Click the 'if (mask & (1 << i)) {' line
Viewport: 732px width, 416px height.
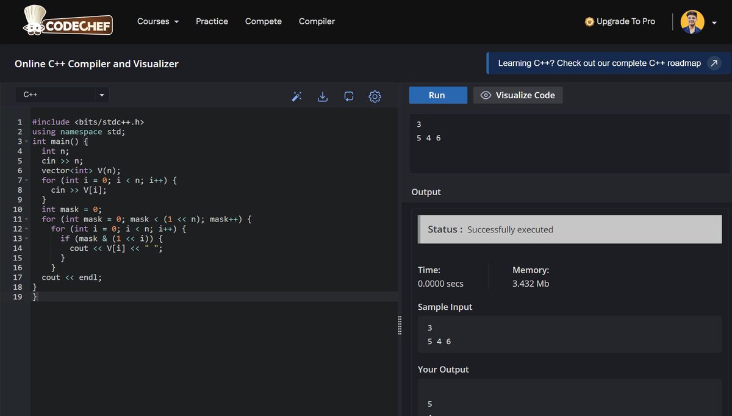click(112, 238)
